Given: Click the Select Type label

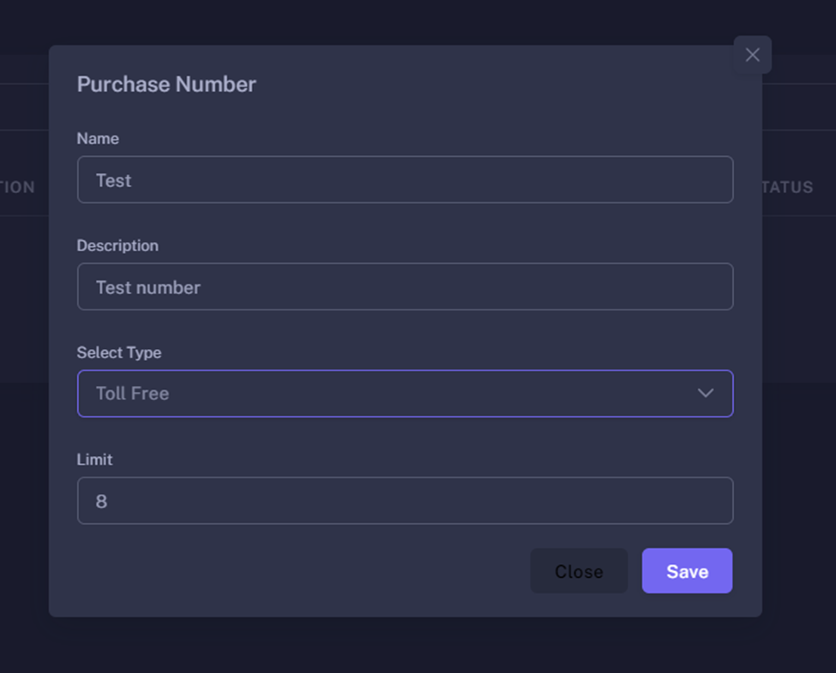Looking at the screenshot, I should point(119,352).
